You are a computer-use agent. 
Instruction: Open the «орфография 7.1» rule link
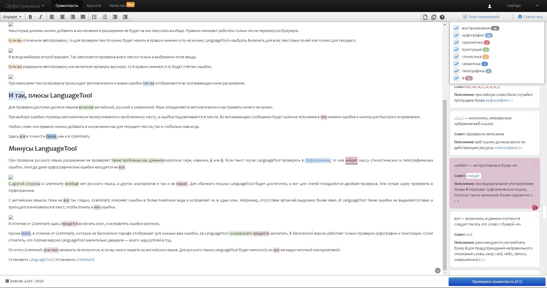pos(499,100)
